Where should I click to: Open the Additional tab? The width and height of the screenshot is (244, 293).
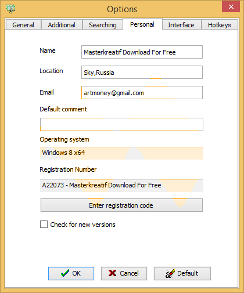(x=62, y=25)
